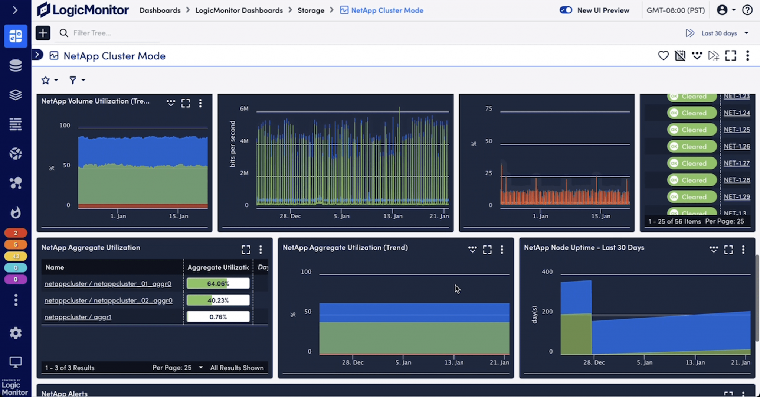Click the Storage breadcrumb

311,10
